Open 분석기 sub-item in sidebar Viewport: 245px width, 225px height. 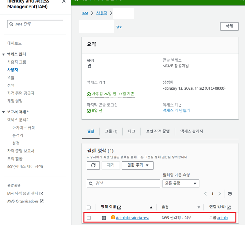click(18, 135)
